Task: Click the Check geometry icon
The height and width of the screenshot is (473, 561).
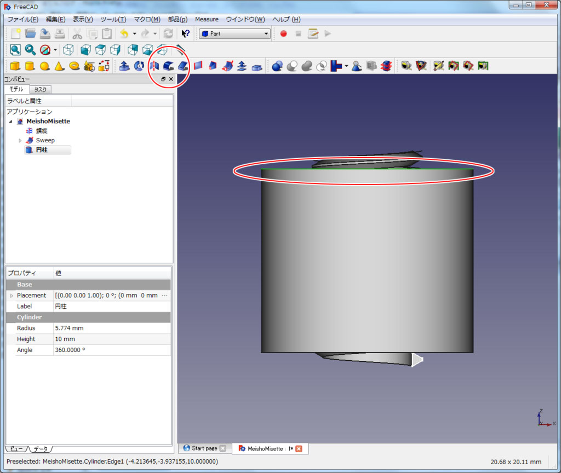Action: pos(357,66)
